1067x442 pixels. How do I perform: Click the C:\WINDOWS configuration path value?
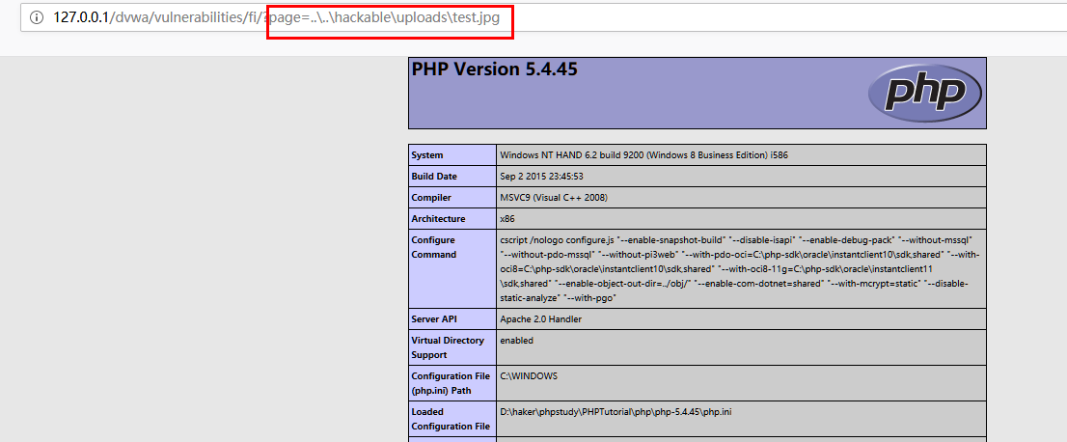click(x=529, y=376)
